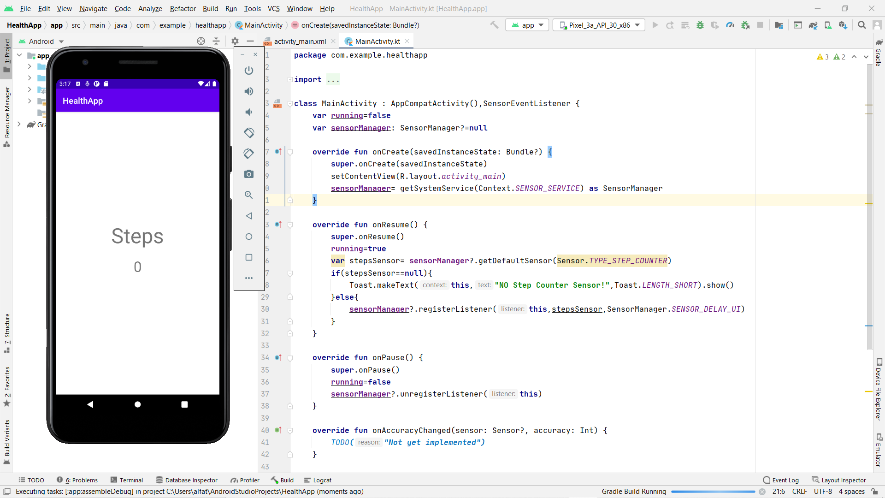Image resolution: width=885 pixels, height=498 pixels.
Task: Open emulator extended controls three dots
Action: (249, 278)
